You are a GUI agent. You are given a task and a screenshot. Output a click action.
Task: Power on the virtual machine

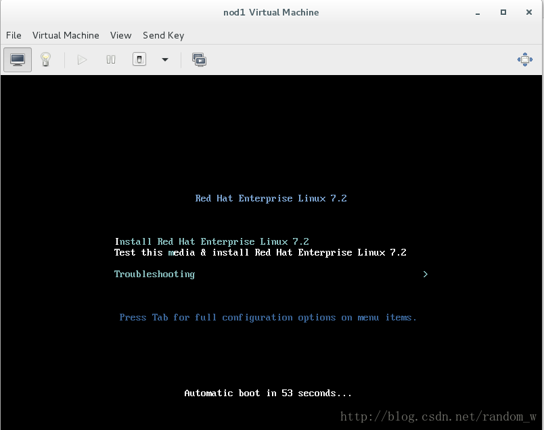(82, 60)
